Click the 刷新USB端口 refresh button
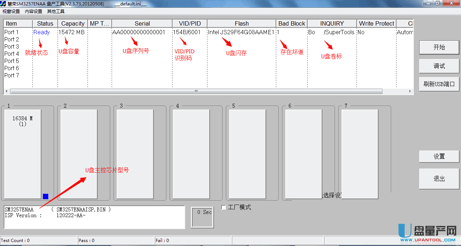461x246 pixels. coord(439,84)
